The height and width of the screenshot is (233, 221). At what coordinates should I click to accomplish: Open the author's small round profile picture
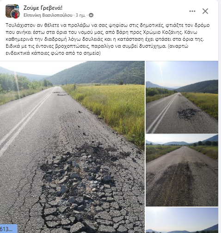[x=16, y=14]
